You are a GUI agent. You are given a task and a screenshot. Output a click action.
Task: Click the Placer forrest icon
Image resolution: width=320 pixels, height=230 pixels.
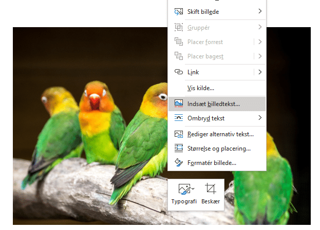pos(179,41)
